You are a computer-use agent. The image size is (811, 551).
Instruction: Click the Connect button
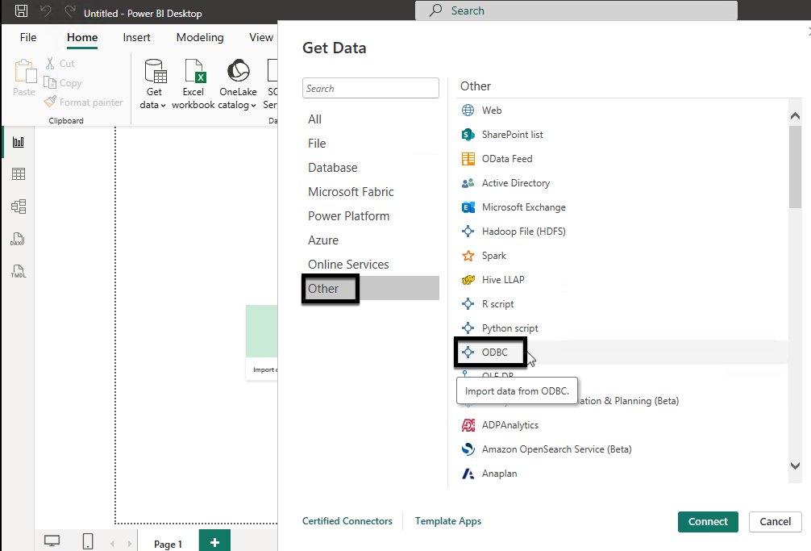pos(707,522)
